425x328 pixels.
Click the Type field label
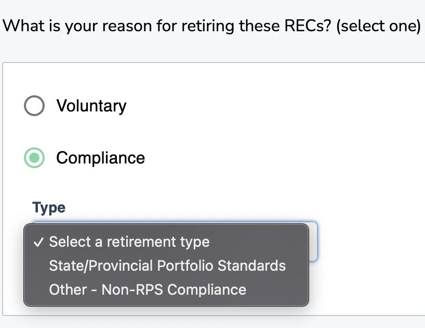tap(49, 207)
